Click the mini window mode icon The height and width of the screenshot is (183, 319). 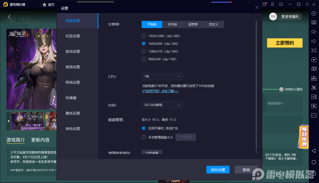(x=281, y=4)
